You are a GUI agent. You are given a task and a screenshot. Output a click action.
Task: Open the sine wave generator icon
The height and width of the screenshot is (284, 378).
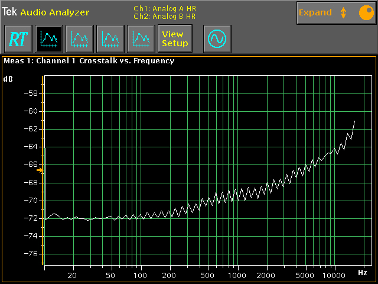point(217,39)
